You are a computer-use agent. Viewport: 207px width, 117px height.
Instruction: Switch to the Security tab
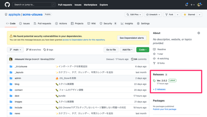pyautogui.click(x=108, y=24)
